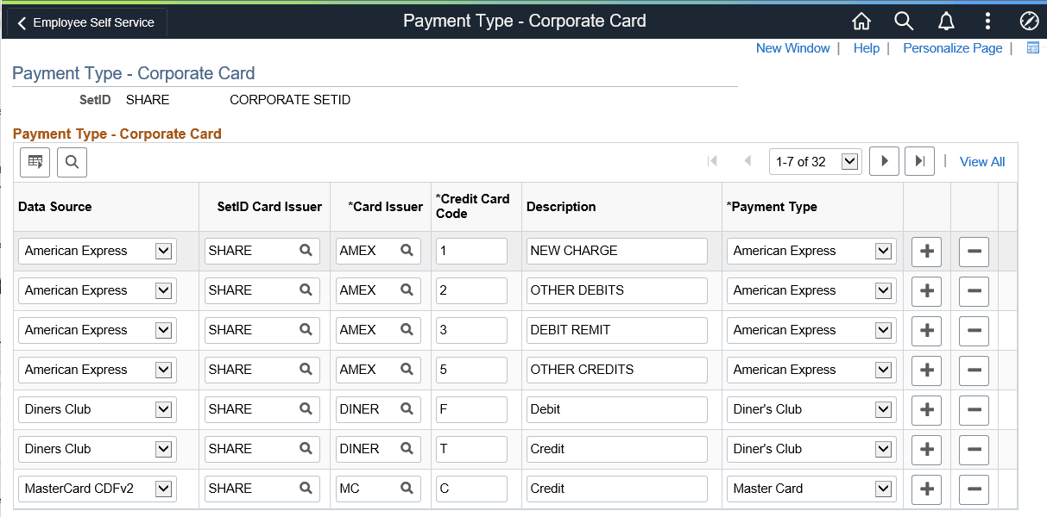Screen dimensions: 1047x517
Task: Open the 1-7 of 32 pagination dropdown
Action: point(815,160)
